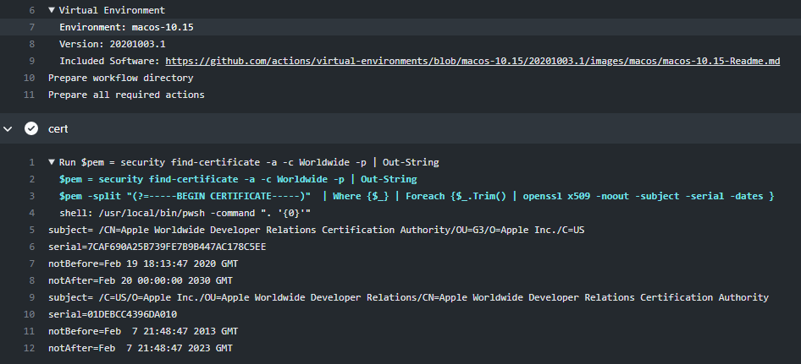Click line number 9 beside Included Software

31,61
